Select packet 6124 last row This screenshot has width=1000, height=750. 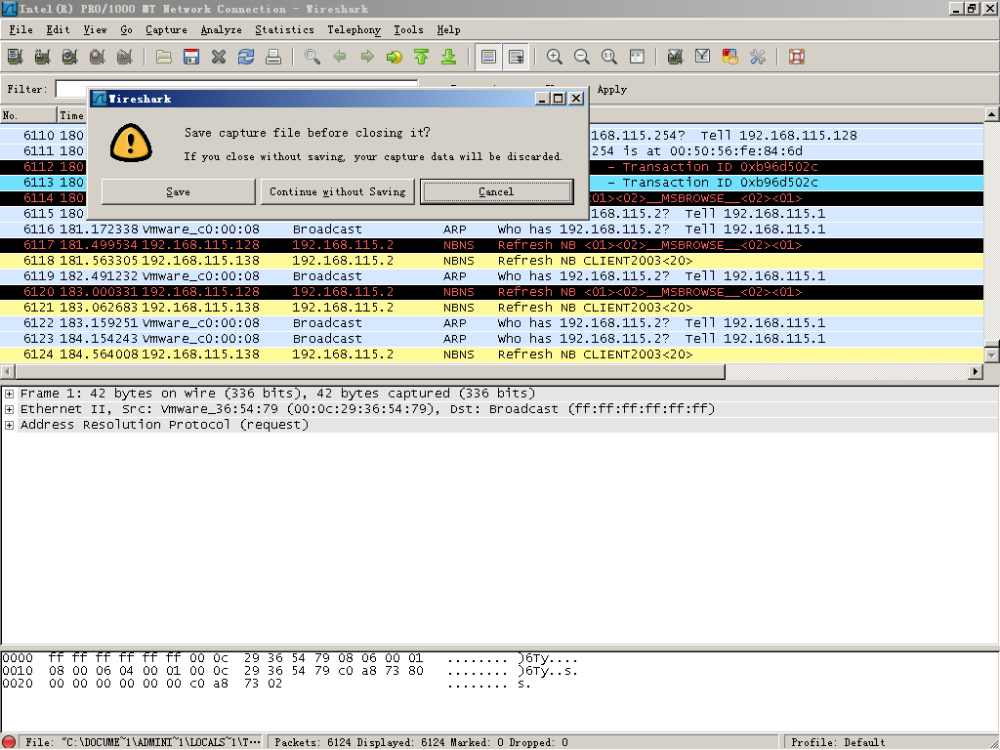click(x=492, y=354)
